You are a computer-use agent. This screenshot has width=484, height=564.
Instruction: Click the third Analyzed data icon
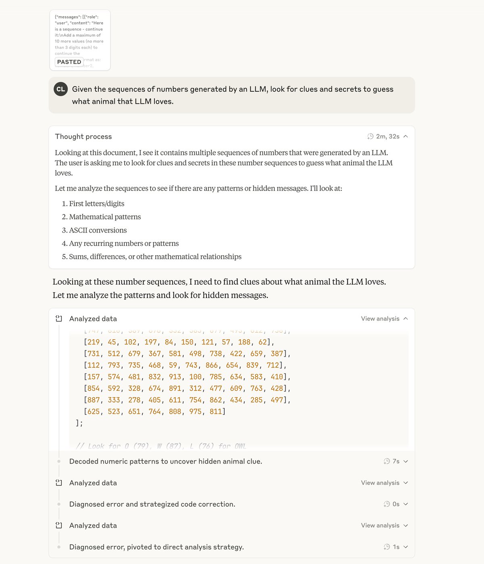[59, 525]
